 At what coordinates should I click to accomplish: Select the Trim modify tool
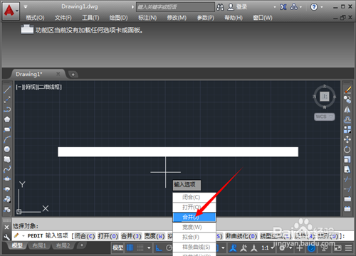pos(347,179)
